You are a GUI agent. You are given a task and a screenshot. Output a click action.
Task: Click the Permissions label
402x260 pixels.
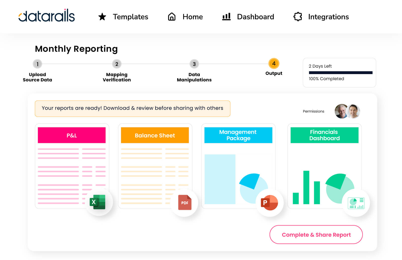pos(313,111)
